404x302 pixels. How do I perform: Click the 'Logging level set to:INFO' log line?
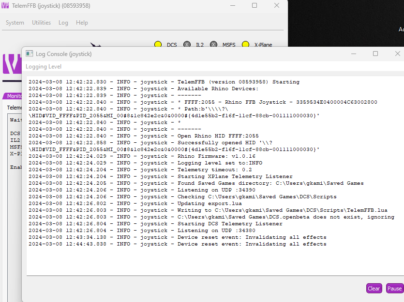coord(145,163)
